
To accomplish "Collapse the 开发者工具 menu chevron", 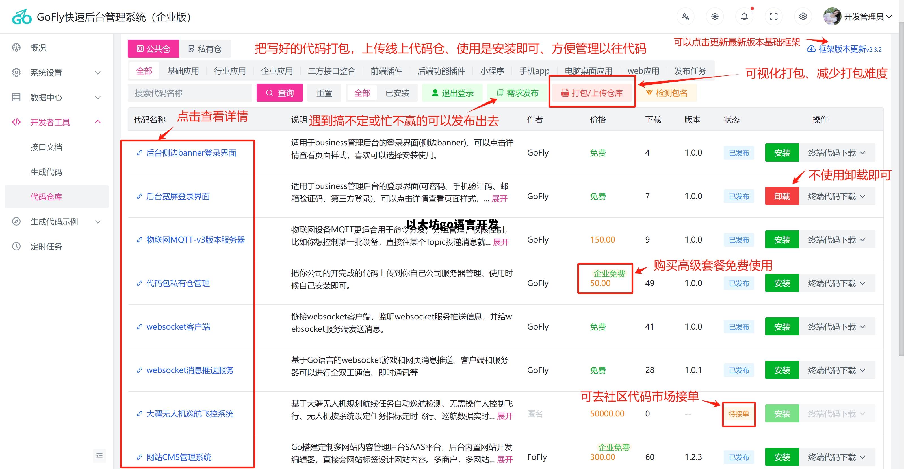I will pyautogui.click(x=98, y=122).
